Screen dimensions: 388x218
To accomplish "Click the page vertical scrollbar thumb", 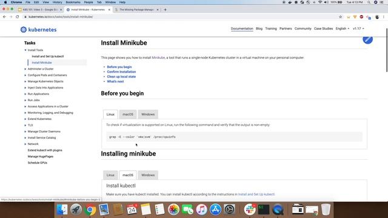I will point(387,50).
